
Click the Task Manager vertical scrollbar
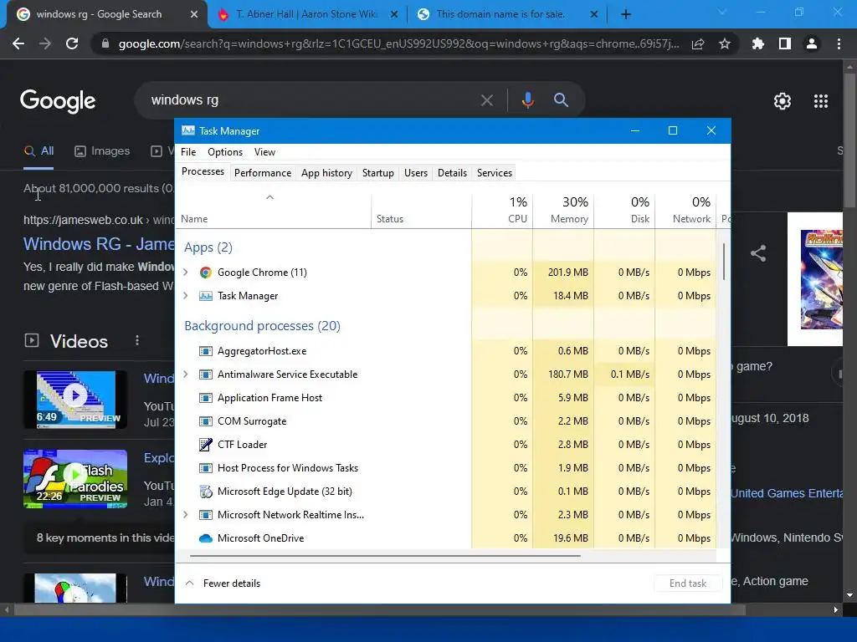(x=724, y=262)
